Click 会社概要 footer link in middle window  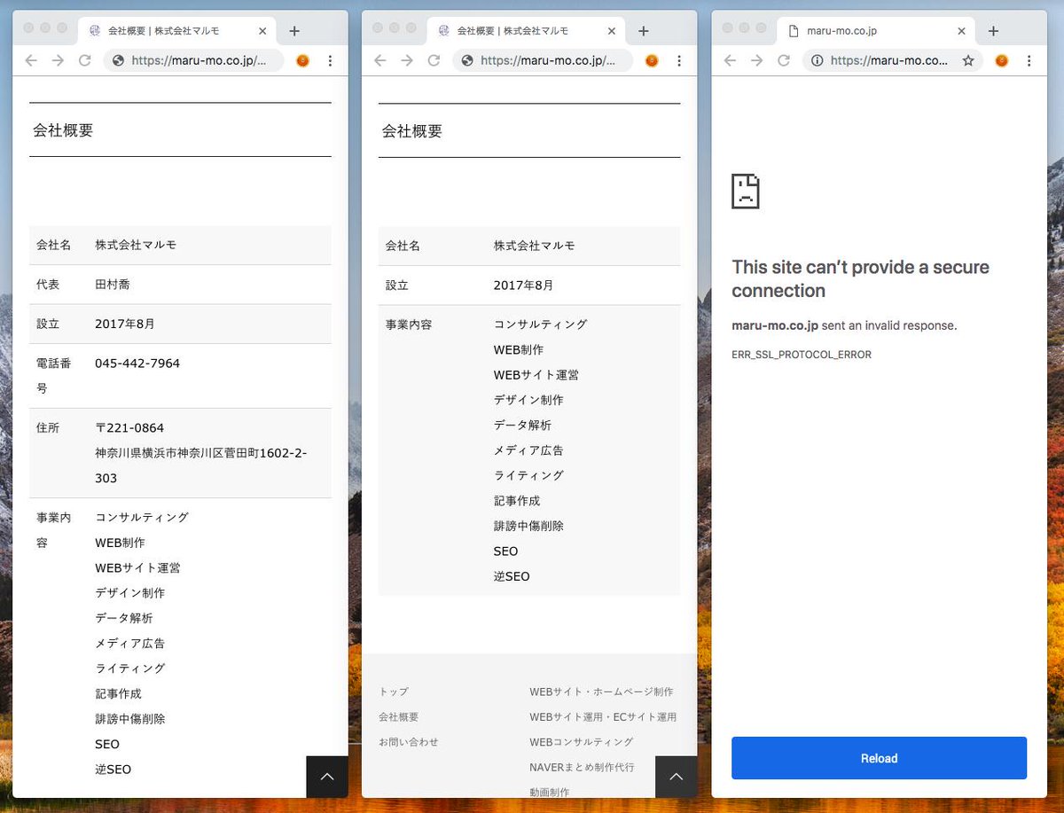(x=398, y=716)
